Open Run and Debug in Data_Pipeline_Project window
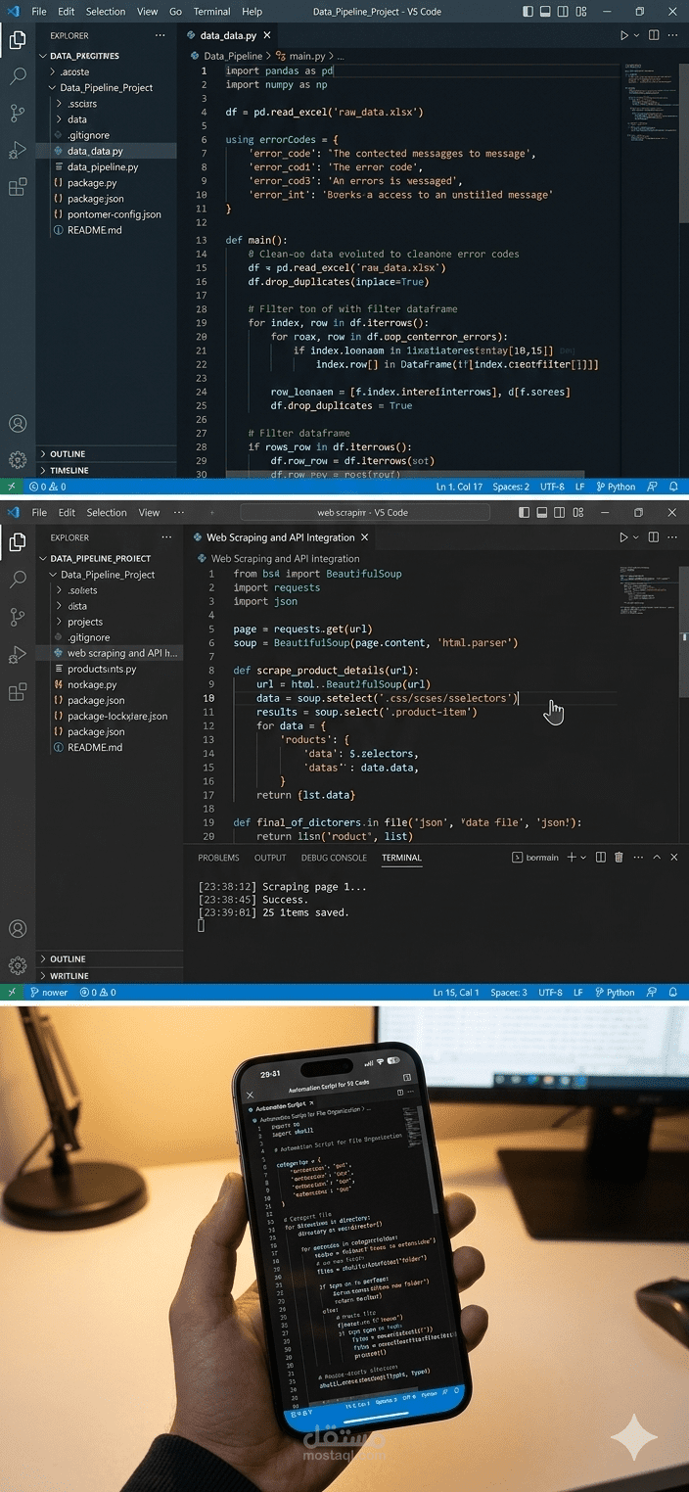This screenshot has height=1492, width=689. (x=18, y=150)
